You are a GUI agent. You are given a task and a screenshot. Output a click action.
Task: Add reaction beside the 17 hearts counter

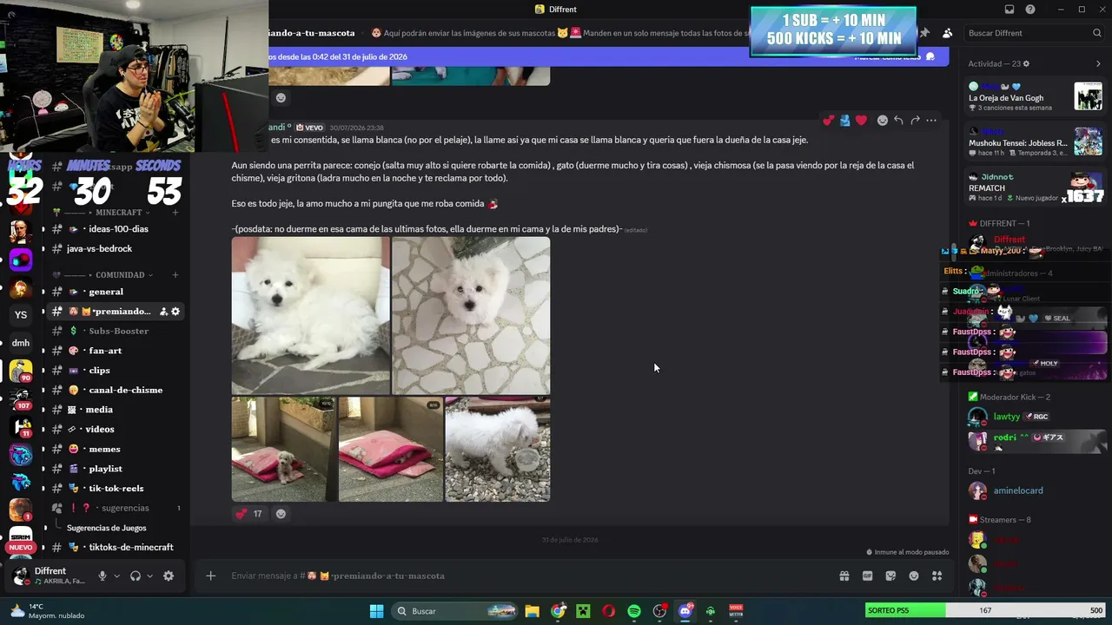point(281,514)
